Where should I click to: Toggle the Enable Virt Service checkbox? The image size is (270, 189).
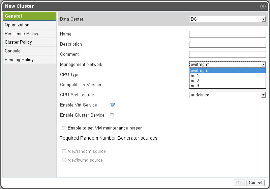click(112, 105)
